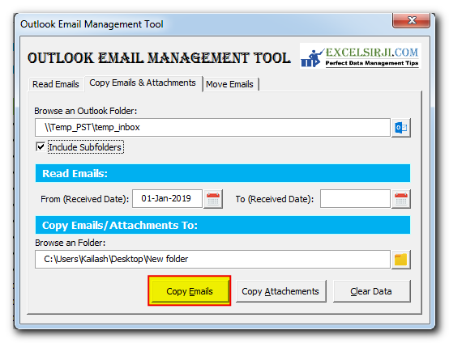Click the Include Subfolders label text
The width and height of the screenshot is (449, 343).
click(85, 147)
